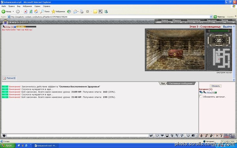Image resolution: width=237 pixels, height=148 pixels.
Task: Click the IE Home toolbar icon
Action: [x=36, y=11]
